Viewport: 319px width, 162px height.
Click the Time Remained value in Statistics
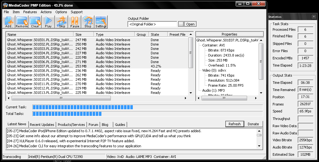point(305,89)
